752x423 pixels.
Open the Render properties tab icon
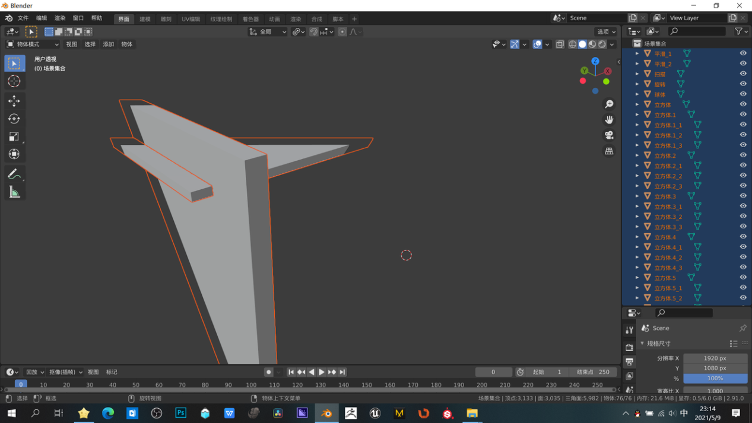[x=629, y=347]
